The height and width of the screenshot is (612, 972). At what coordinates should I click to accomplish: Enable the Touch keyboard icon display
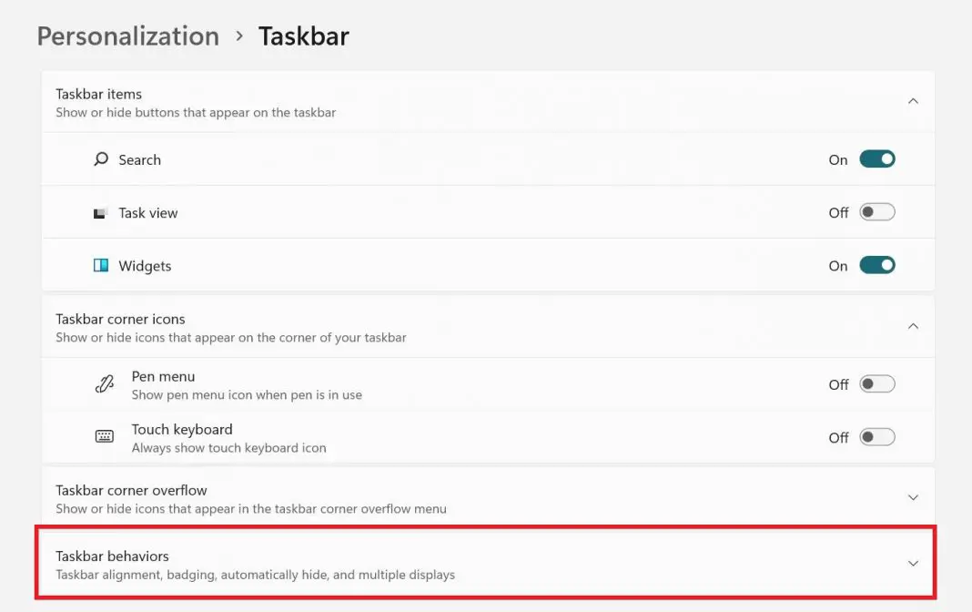click(x=876, y=437)
